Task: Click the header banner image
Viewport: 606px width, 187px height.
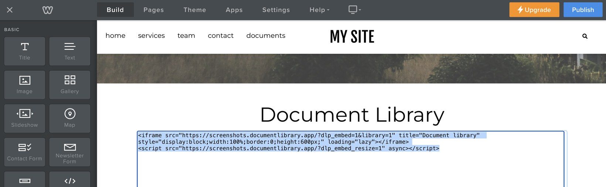Action: click(x=351, y=68)
